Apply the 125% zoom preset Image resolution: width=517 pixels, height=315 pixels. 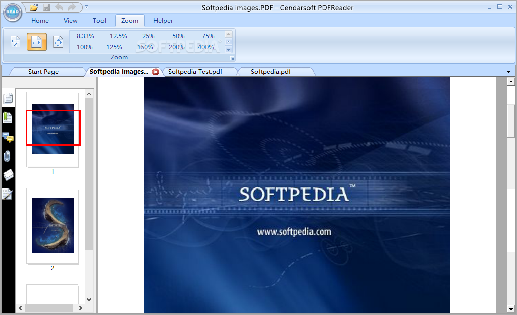(114, 47)
